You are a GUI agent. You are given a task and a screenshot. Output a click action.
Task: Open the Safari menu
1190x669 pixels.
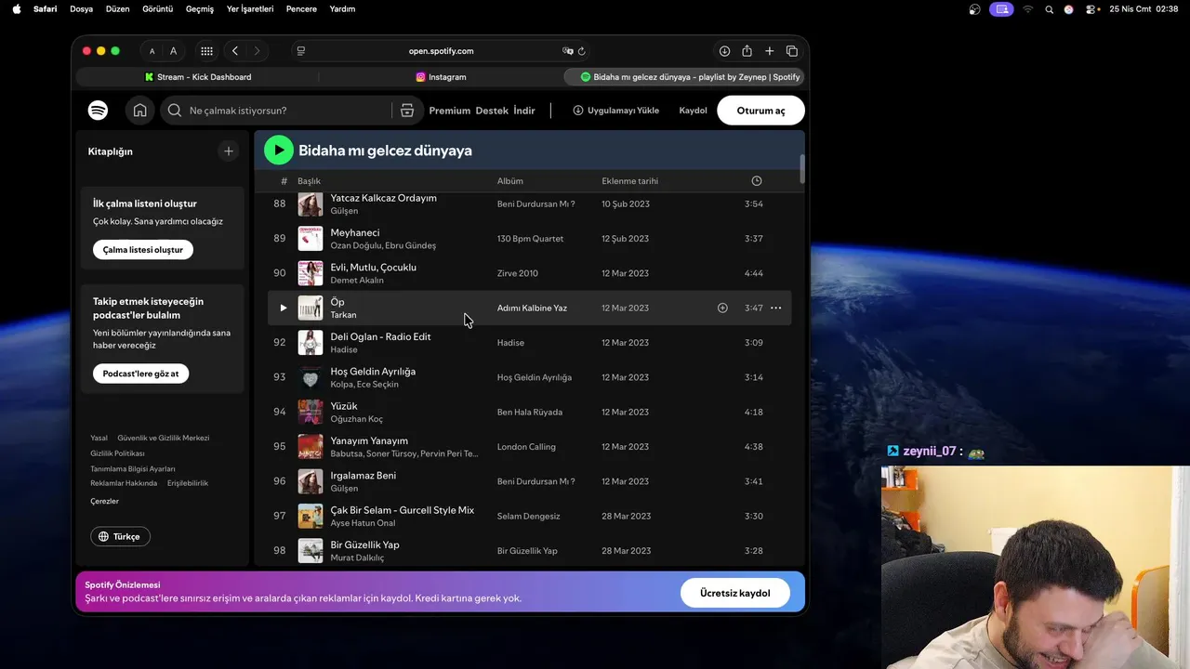pyautogui.click(x=46, y=9)
